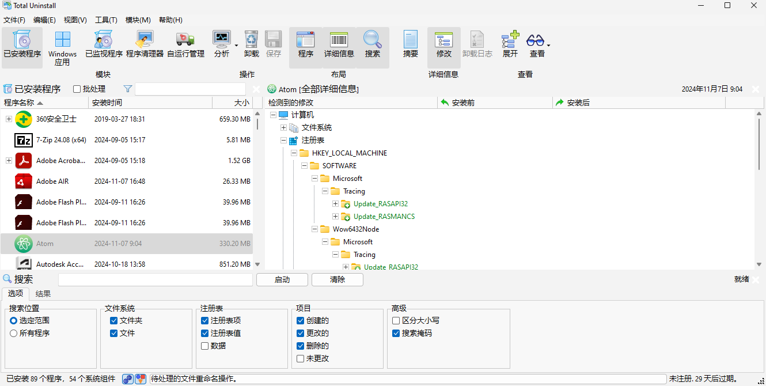Viewport: 766px width, 386px height.
Task: Switch to the 选项 tab
Action: 16,293
